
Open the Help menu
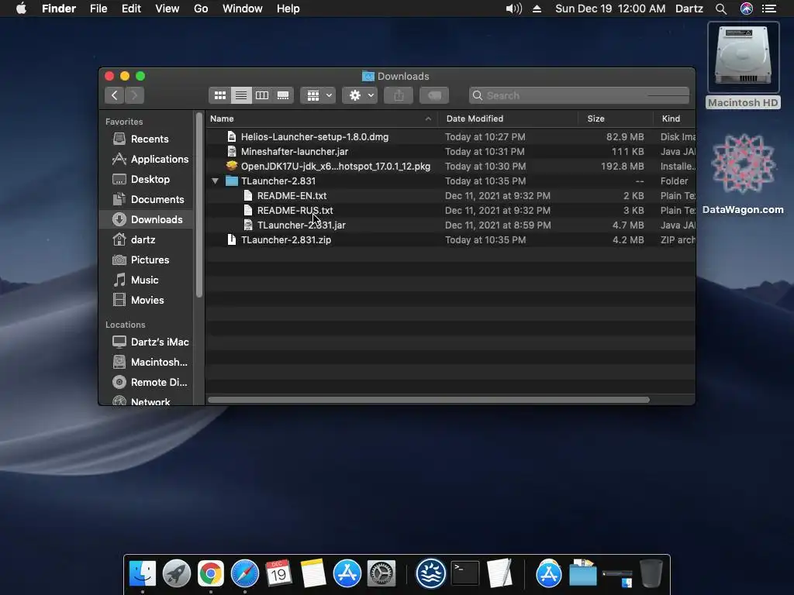[288, 9]
